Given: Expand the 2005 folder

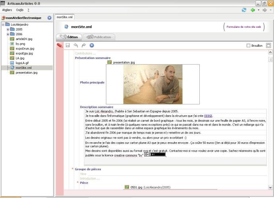Looking at the screenshot, I should click(x=8, y=29).
